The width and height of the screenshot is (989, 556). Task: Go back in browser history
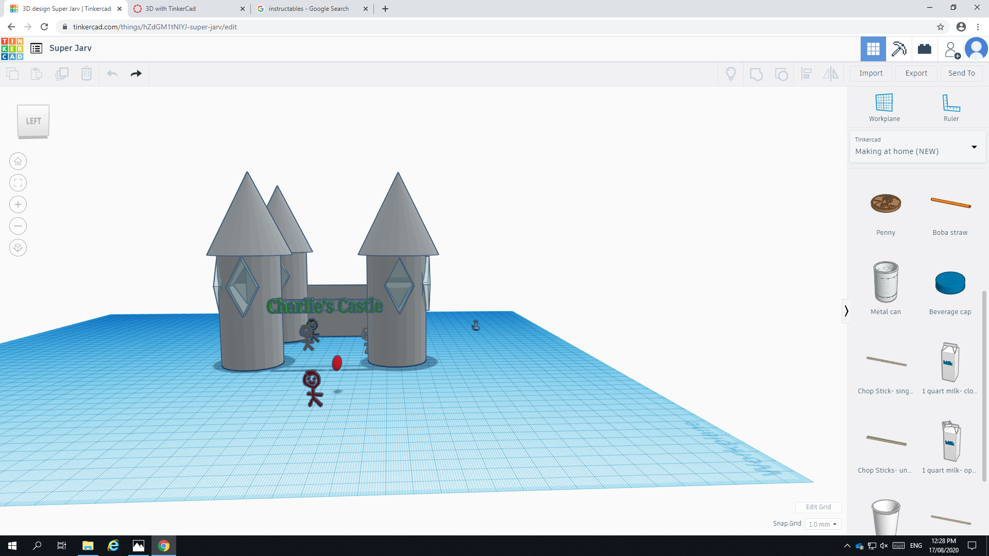pyautogui.click(x=11, y=27)
